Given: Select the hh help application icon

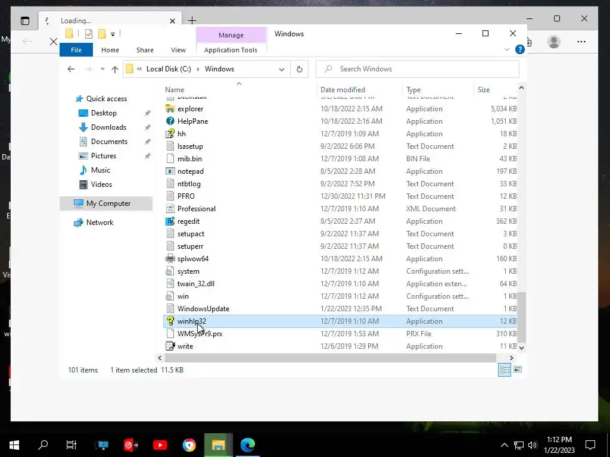Looking at the screenshot, I should coord(170,134).
